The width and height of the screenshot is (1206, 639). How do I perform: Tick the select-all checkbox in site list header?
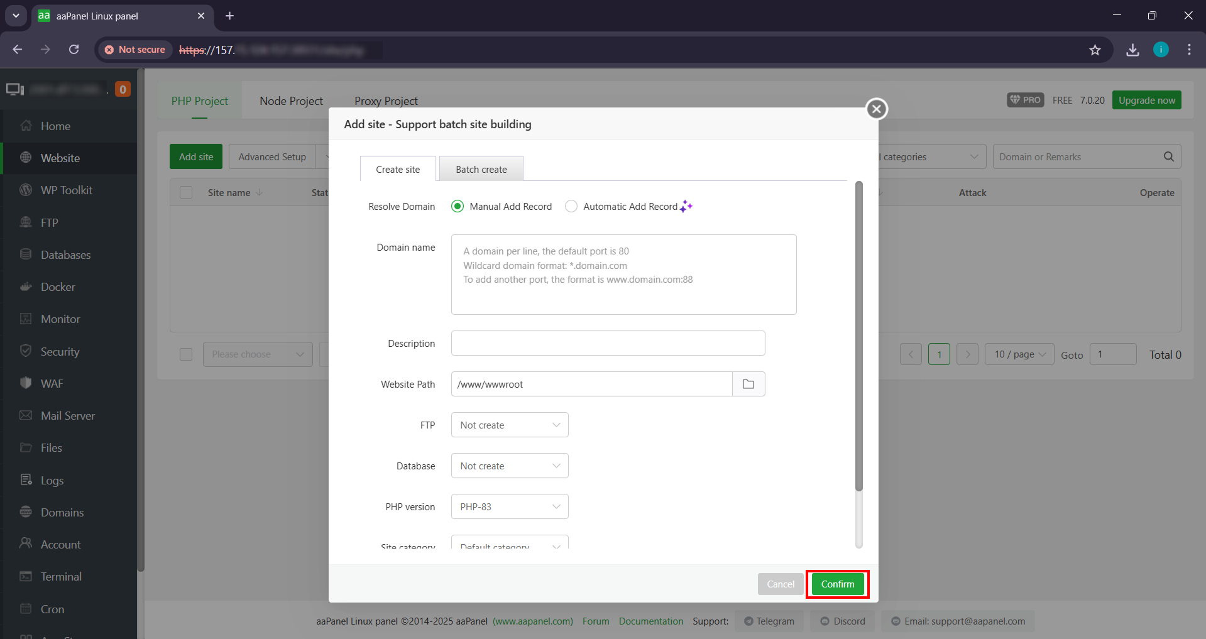tap(185, 192)
